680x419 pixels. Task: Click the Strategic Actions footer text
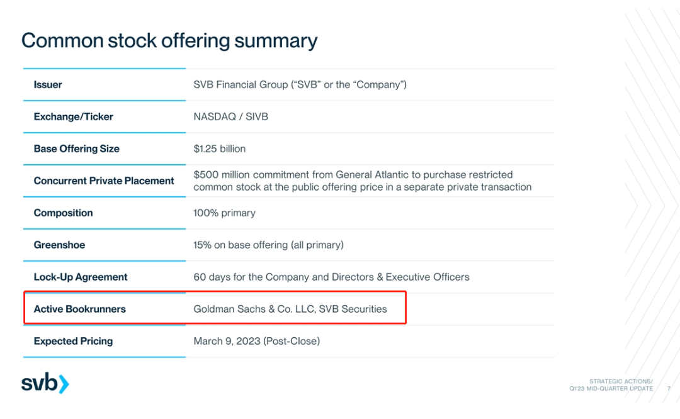(x=621, y=381)
